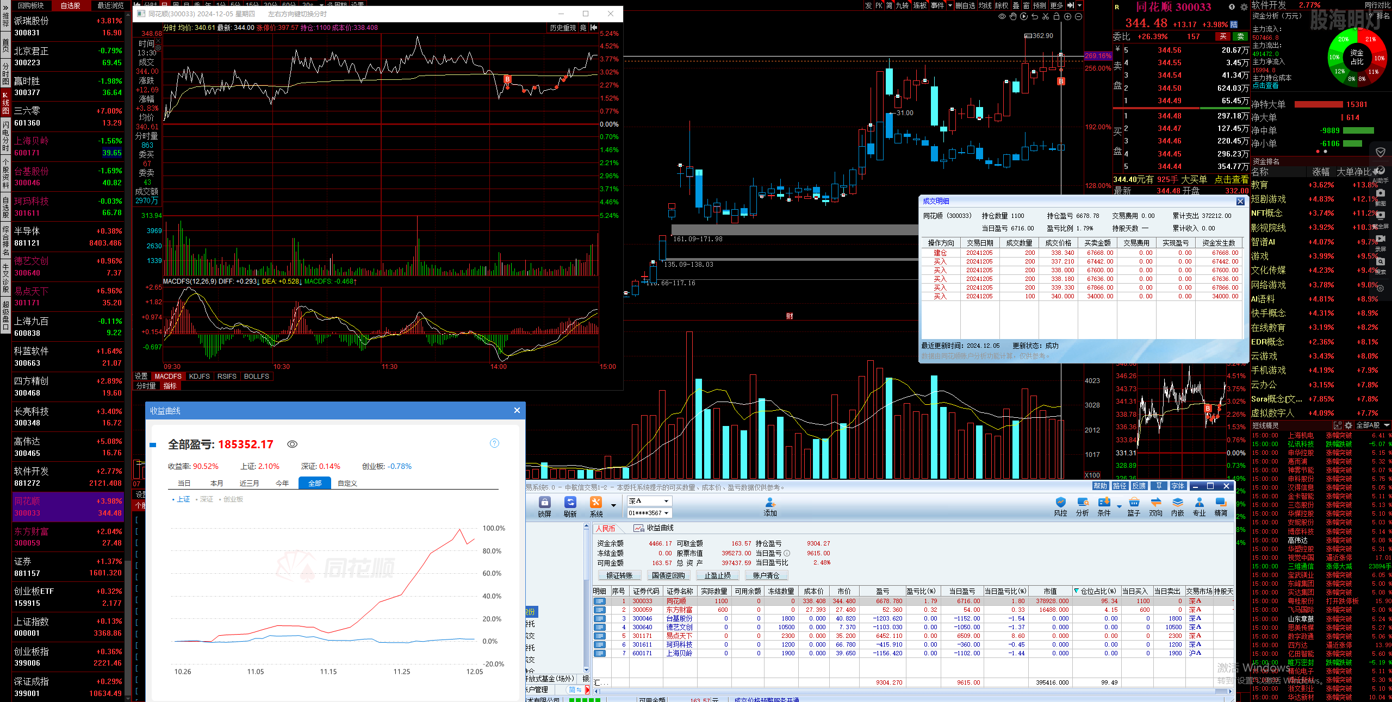Toggle the eye visibility icon above K-line chart
Image resolution: width=1392 pixels, height=702 pixels.
(1002, 17)
